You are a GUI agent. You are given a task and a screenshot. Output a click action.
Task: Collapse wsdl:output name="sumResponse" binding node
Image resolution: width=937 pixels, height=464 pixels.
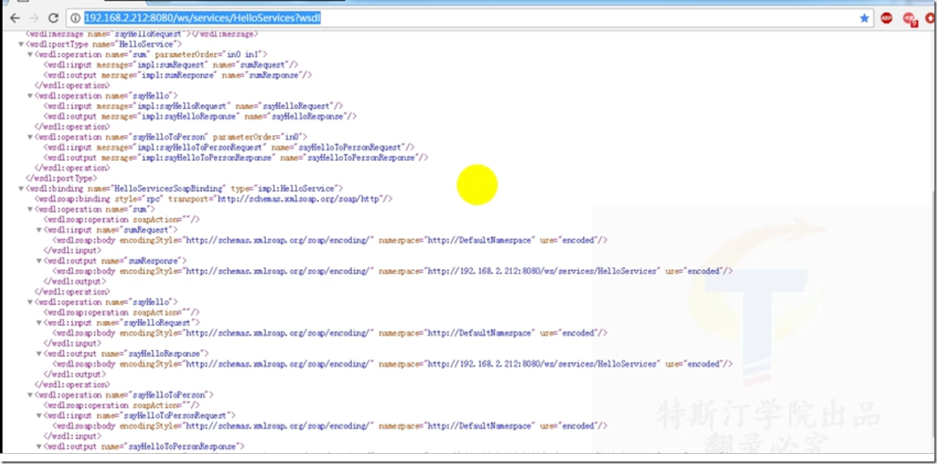(x=38, y=261)
